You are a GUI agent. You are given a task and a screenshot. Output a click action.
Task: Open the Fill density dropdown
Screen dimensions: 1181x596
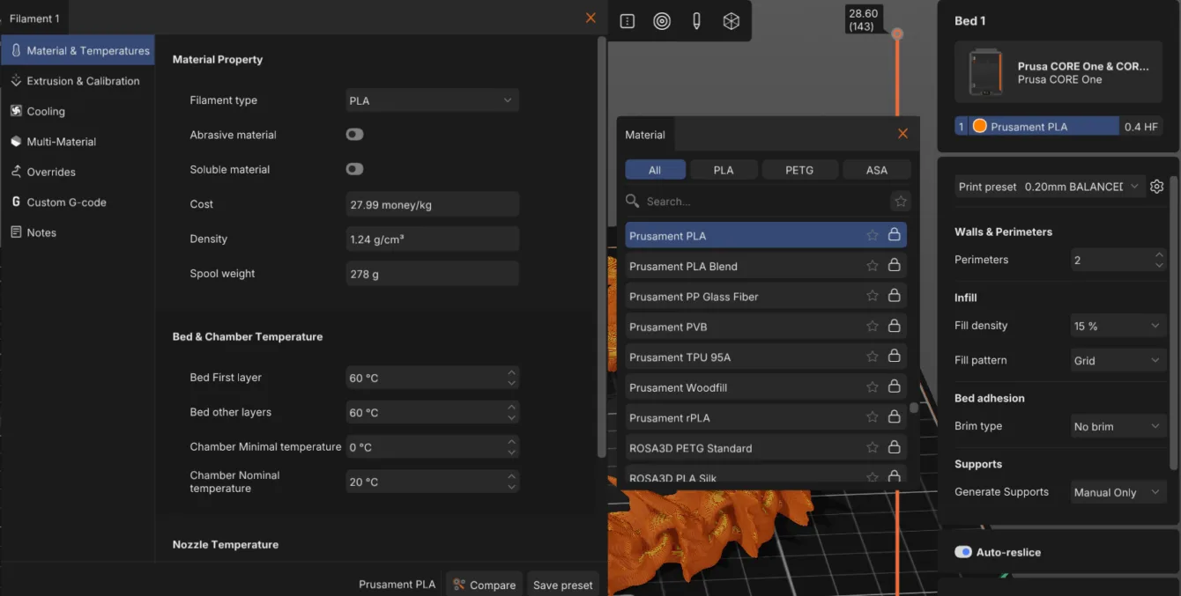point(1118,326)
